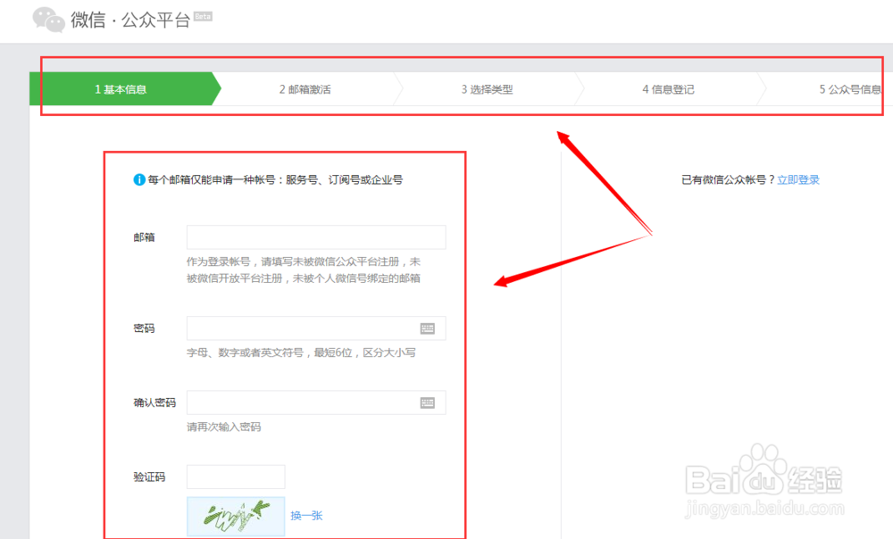This screenshot has width=893, height=539.
Task: Click the blue info icon beside the email notice
Action: 139,180
